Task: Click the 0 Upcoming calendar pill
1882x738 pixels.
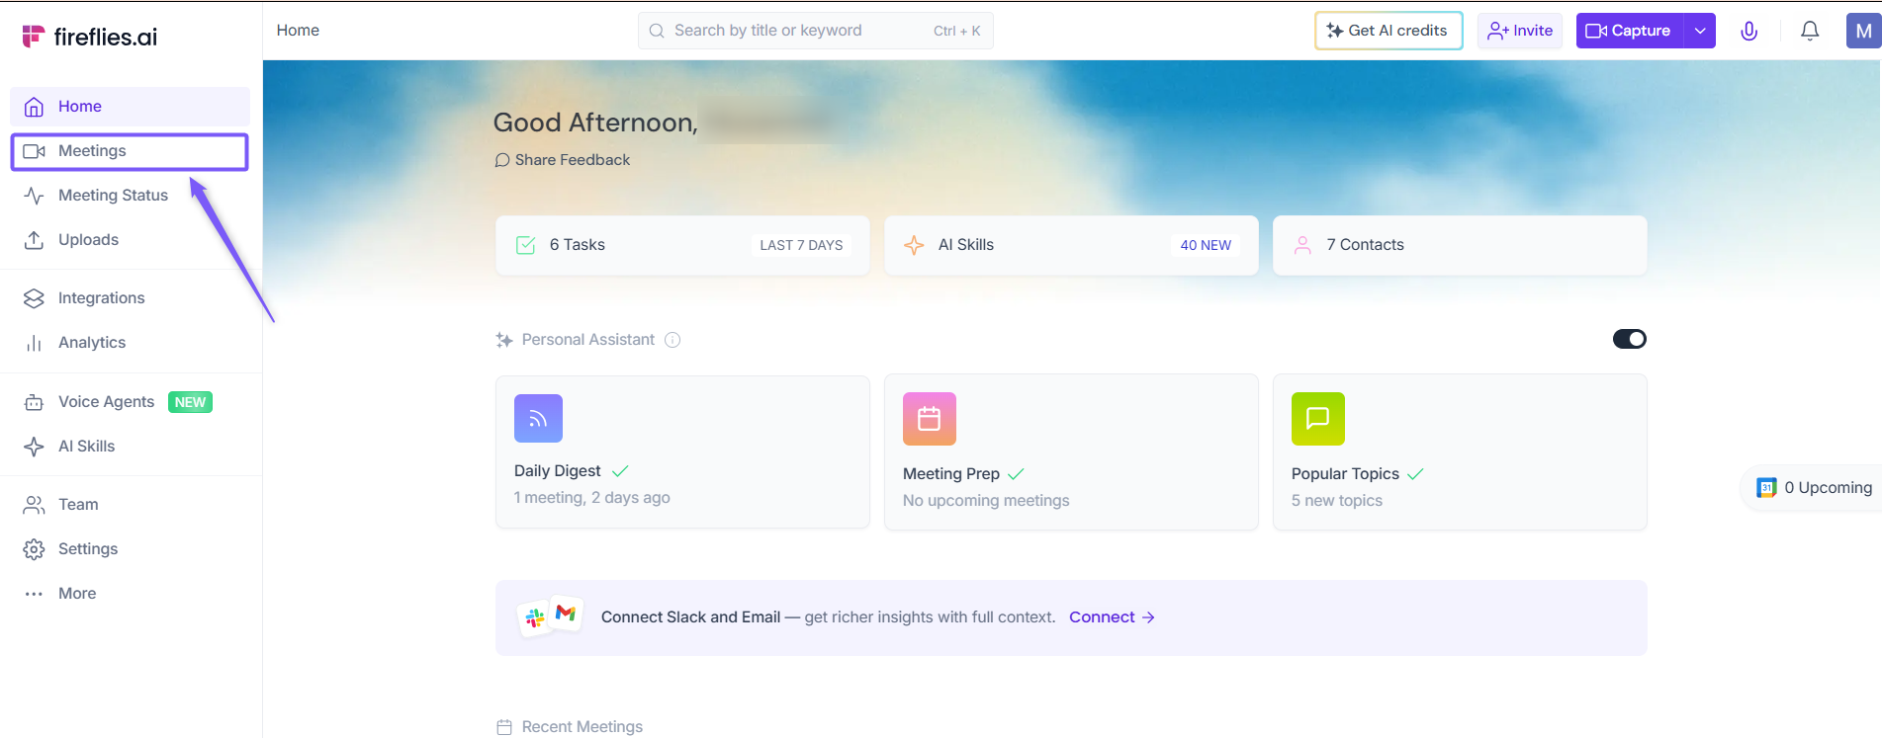Action: click(1811, 488)
